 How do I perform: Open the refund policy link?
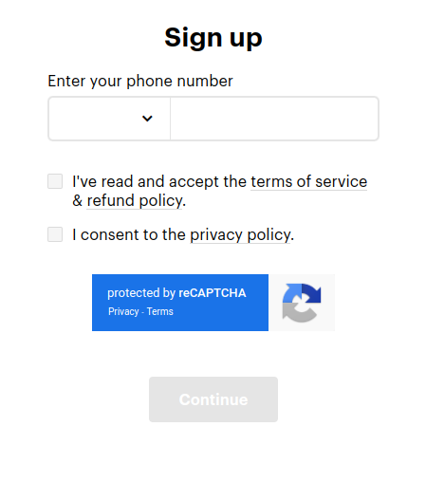pyautogui.click(x=135, y=201)
